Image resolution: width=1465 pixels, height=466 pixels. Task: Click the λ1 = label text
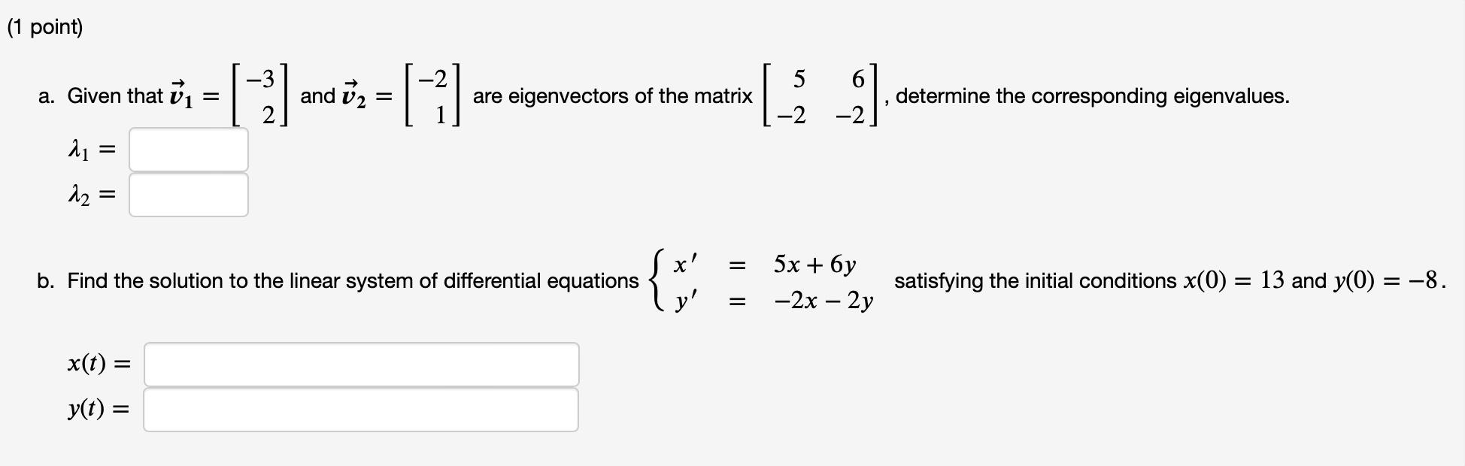pyautogui.click(x=92, y=150)
